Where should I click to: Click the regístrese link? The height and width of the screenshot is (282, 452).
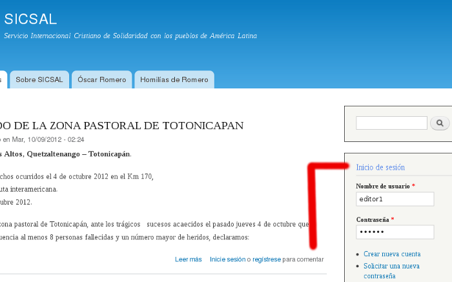click(x=266, y=259)
